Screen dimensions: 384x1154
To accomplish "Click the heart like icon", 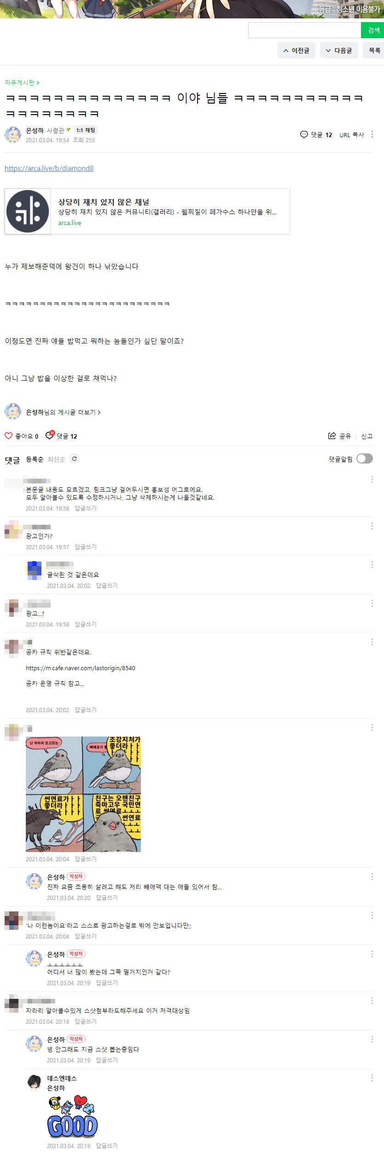I will point(8,435).
